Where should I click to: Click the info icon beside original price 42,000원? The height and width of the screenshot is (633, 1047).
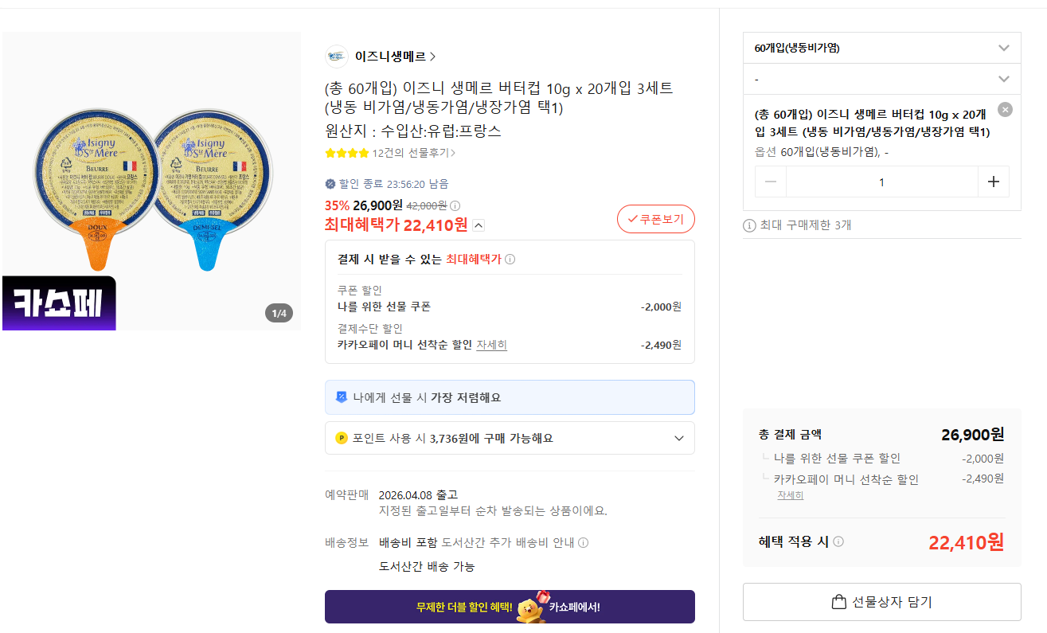point(455,205)
